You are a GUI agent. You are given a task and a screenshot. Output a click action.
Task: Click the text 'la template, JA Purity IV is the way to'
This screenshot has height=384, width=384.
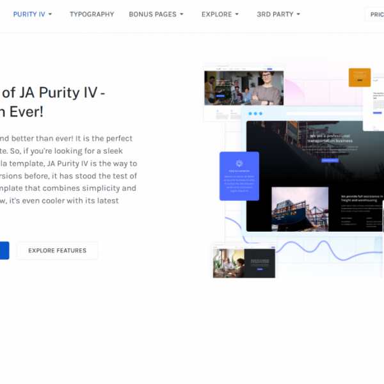[x=68, y=164]
